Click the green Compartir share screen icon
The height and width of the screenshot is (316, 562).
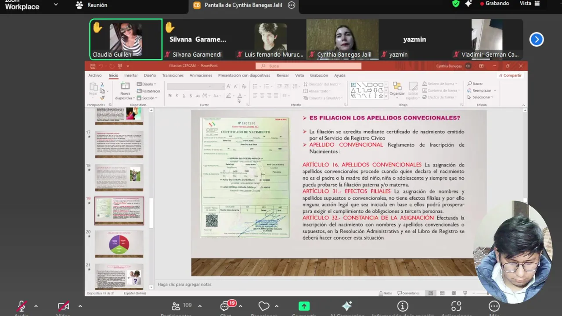click(x=304, y=306)
